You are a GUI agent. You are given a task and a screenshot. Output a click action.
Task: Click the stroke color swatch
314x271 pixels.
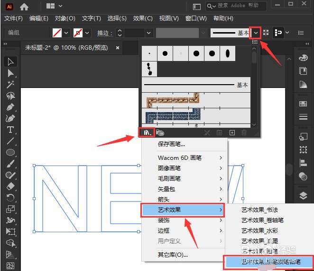point(78,33)
